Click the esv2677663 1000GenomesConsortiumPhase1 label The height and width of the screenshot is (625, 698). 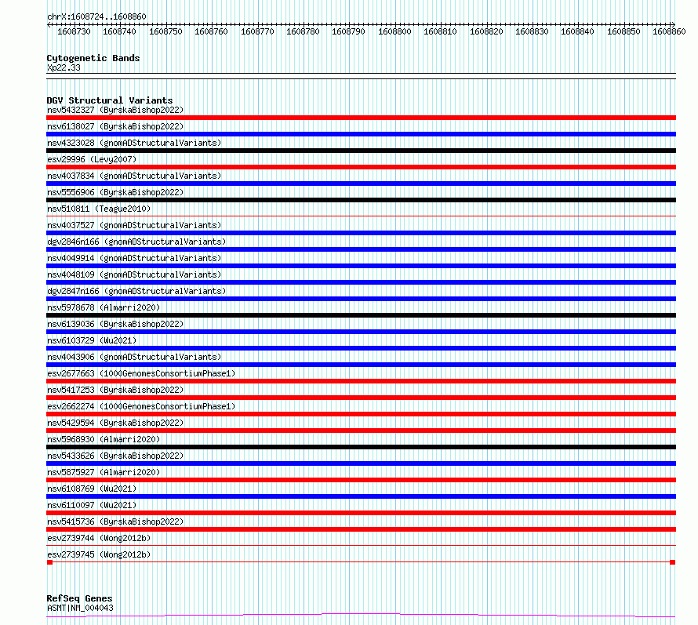(x=141, y=373)
